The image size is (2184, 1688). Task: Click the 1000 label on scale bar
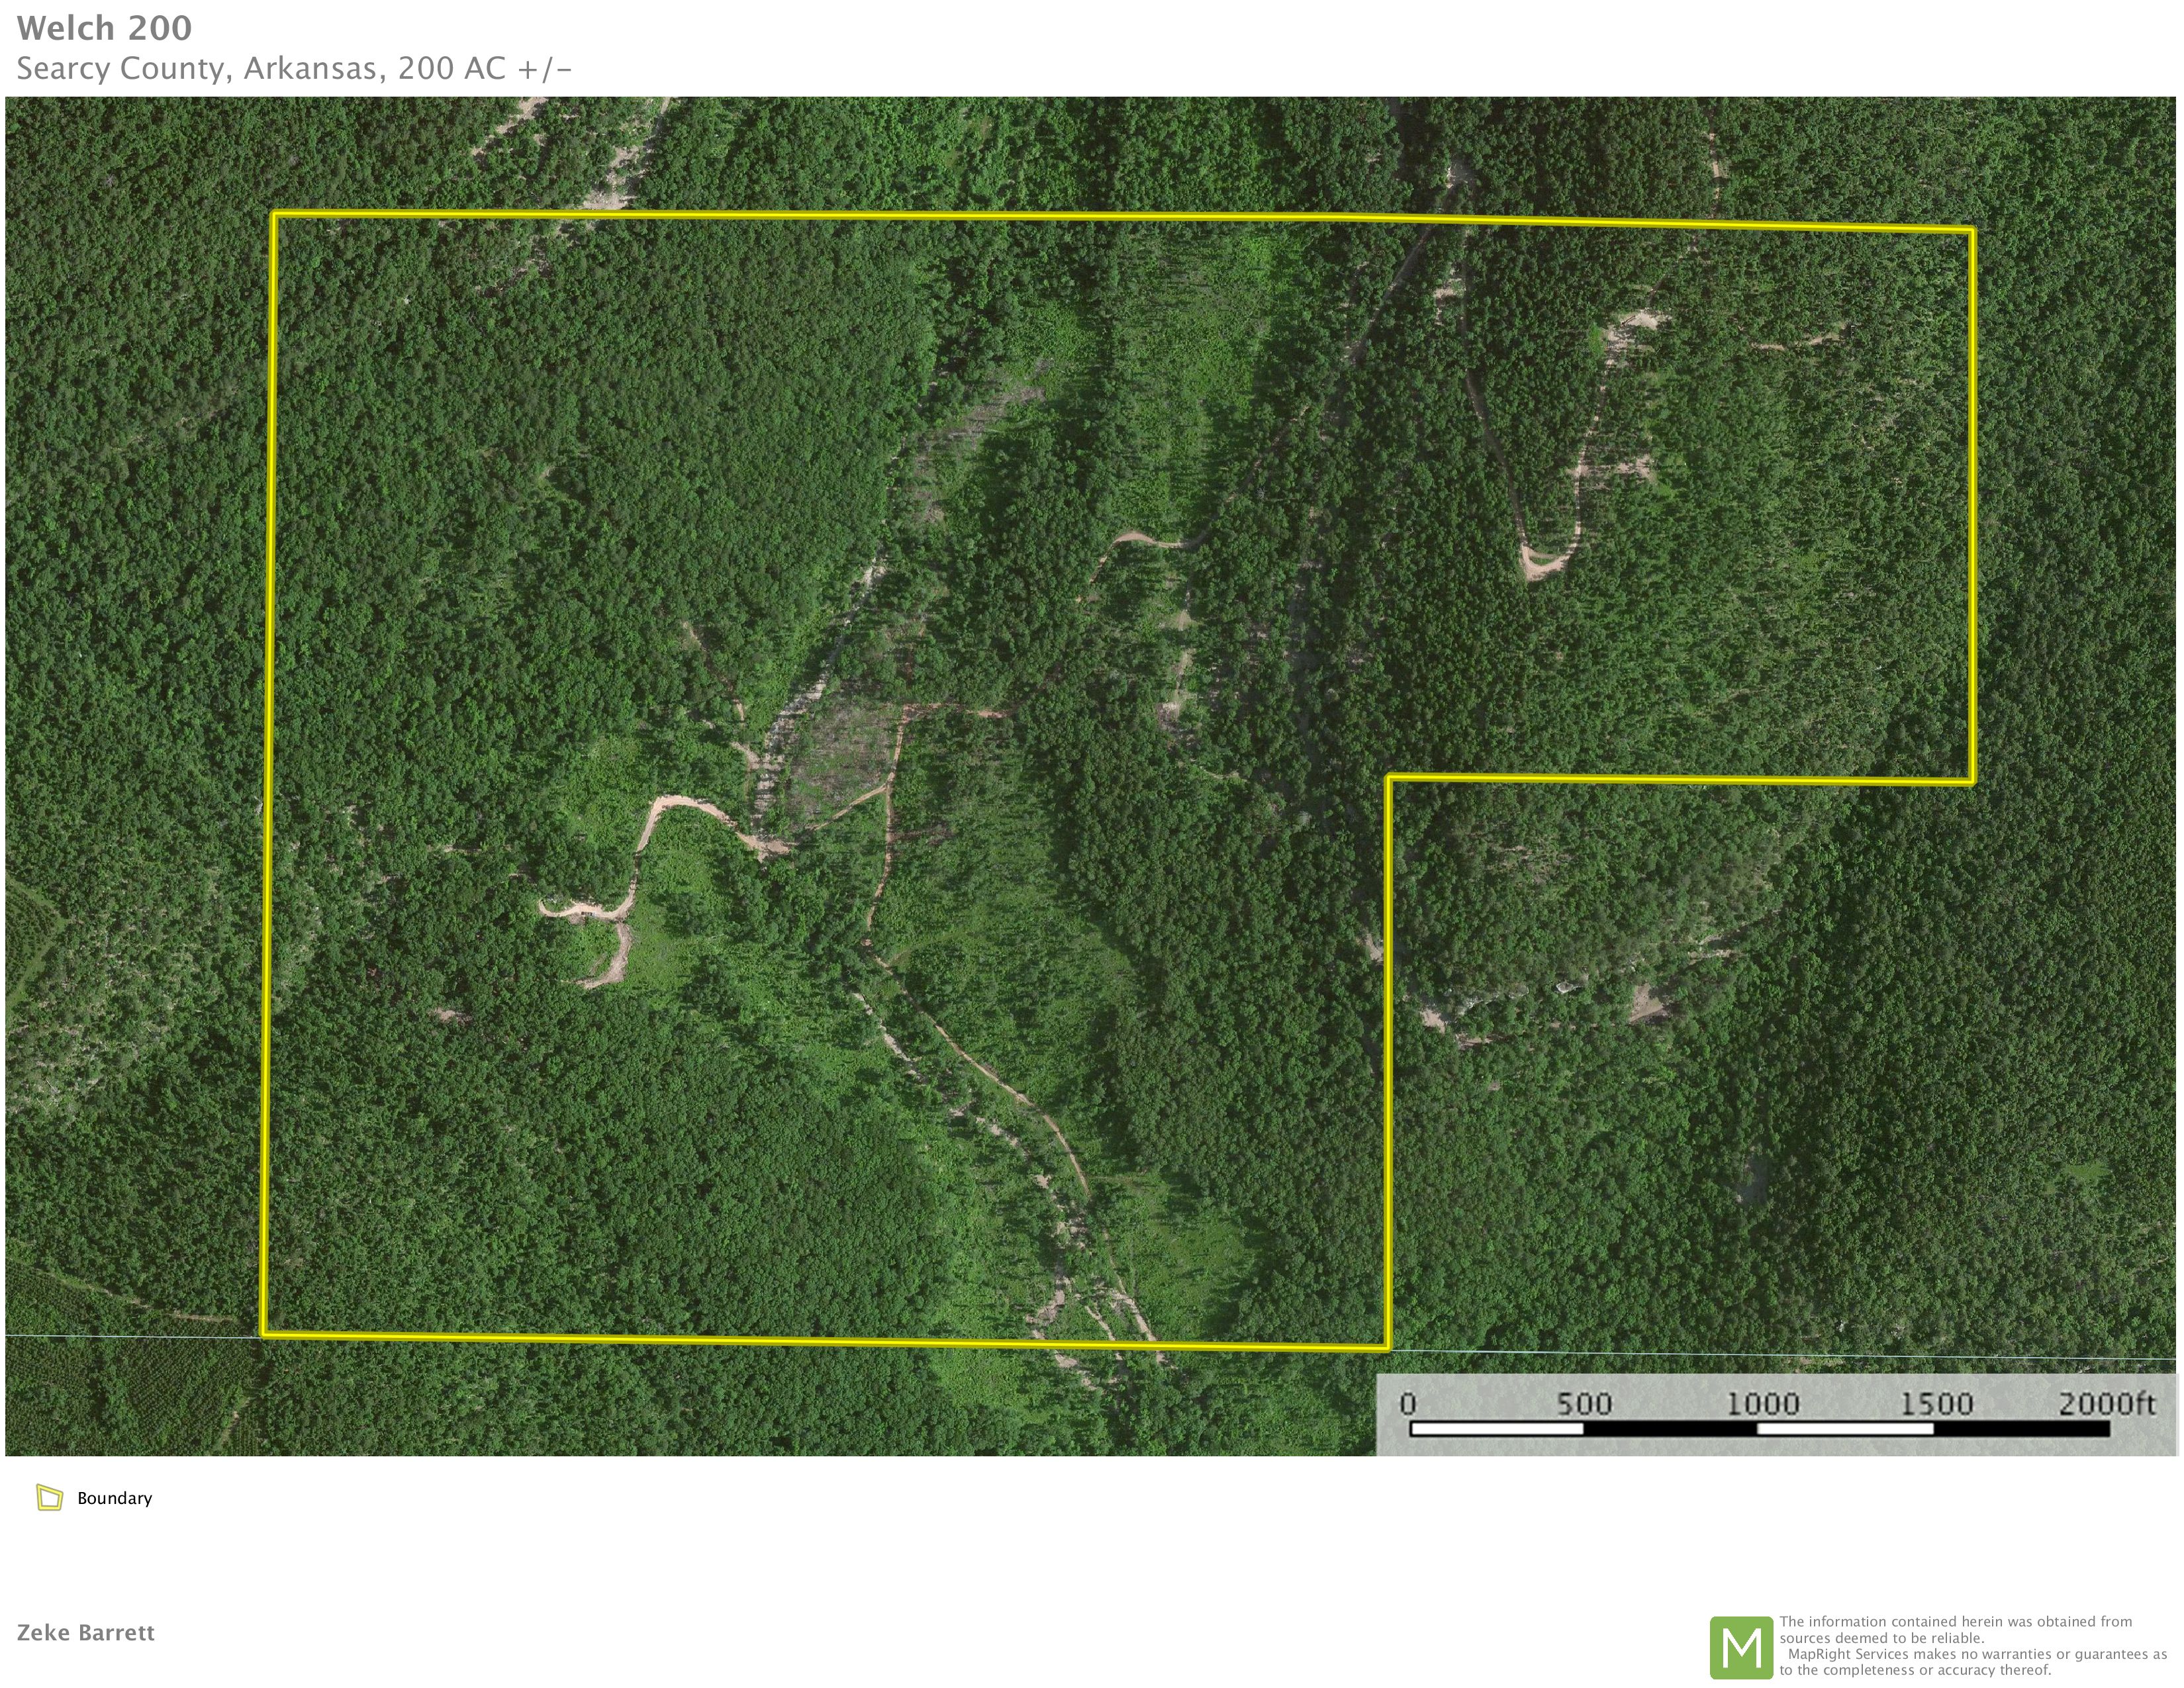coord(1762,1404)
